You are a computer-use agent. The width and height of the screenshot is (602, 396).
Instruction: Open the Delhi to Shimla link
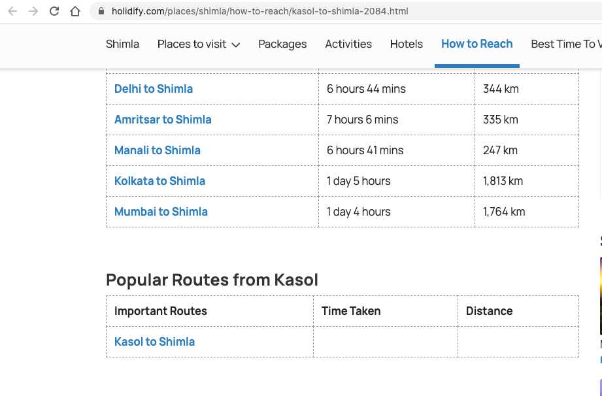tap(154, 89)
